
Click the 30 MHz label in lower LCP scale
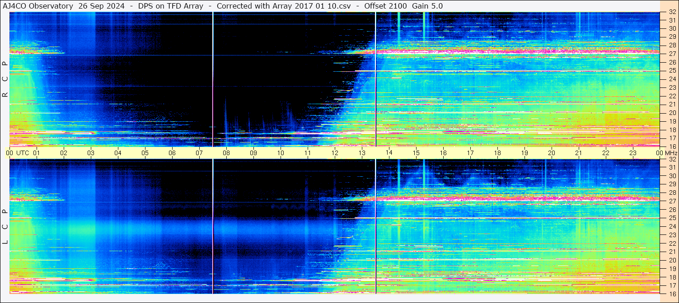click(671, 176)
